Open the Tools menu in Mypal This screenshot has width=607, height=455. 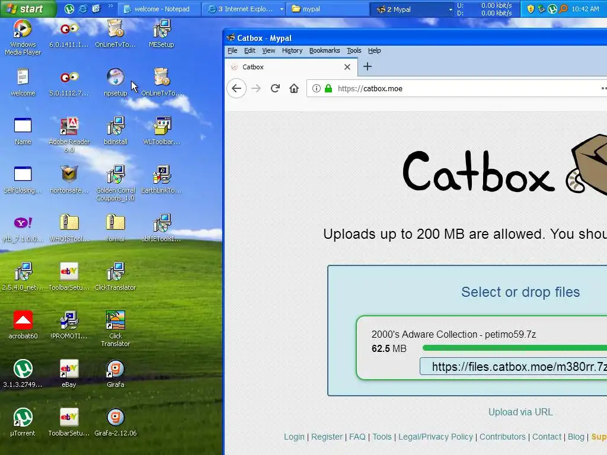coord(354,50)
